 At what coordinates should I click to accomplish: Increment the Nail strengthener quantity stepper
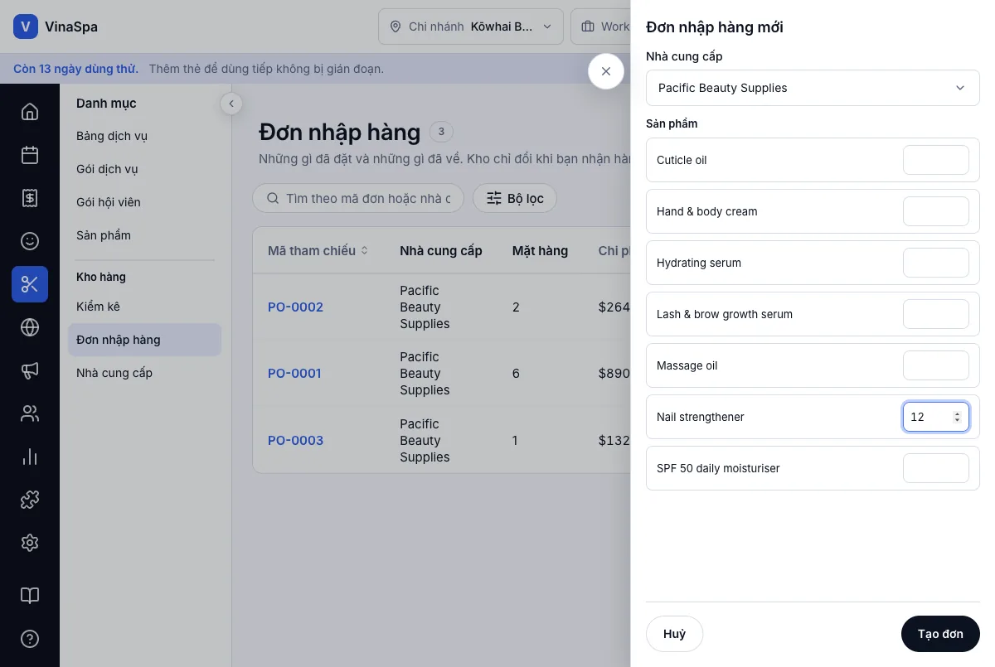tap(957, 413)
